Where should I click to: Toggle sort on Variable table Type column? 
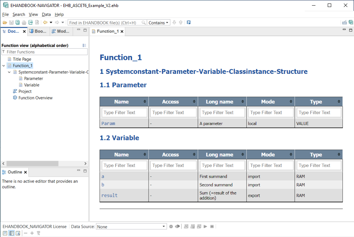coord(339,155)
